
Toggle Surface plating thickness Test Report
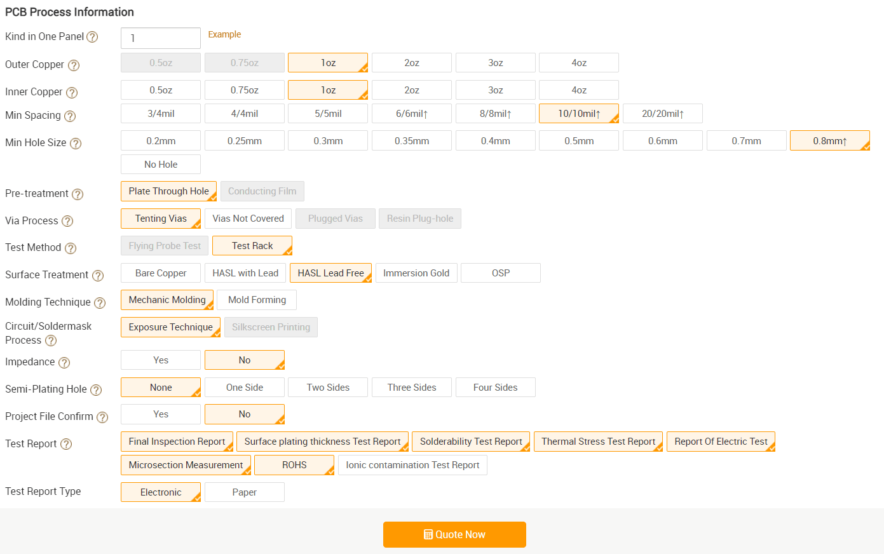click(x=322, y=442)
